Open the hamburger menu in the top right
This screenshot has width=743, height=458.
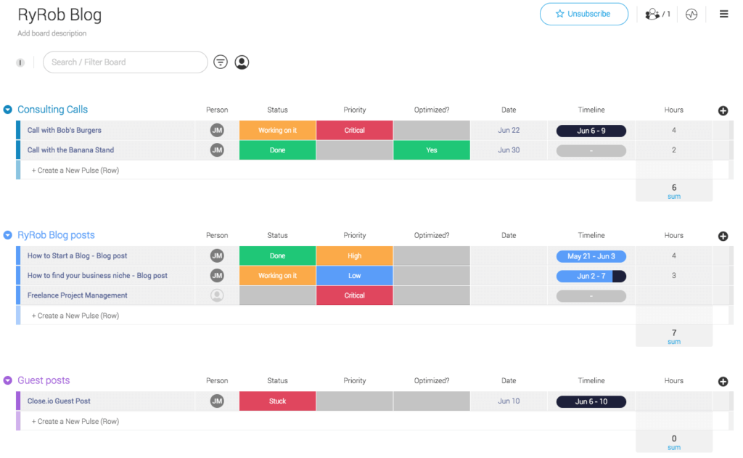[x=723, y=13]
